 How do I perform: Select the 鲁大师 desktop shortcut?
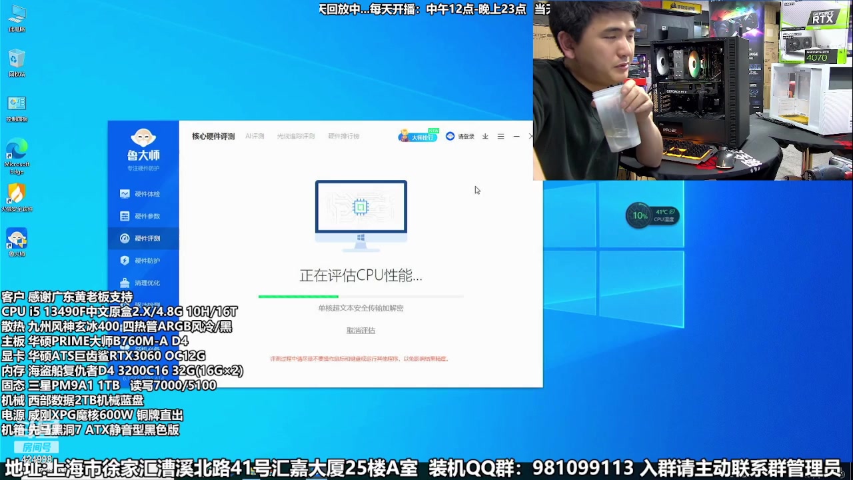pos(17,243)
